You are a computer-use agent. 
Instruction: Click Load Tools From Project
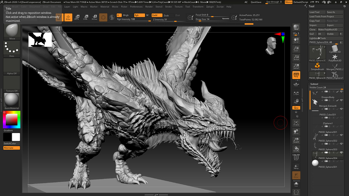point(326,17)
